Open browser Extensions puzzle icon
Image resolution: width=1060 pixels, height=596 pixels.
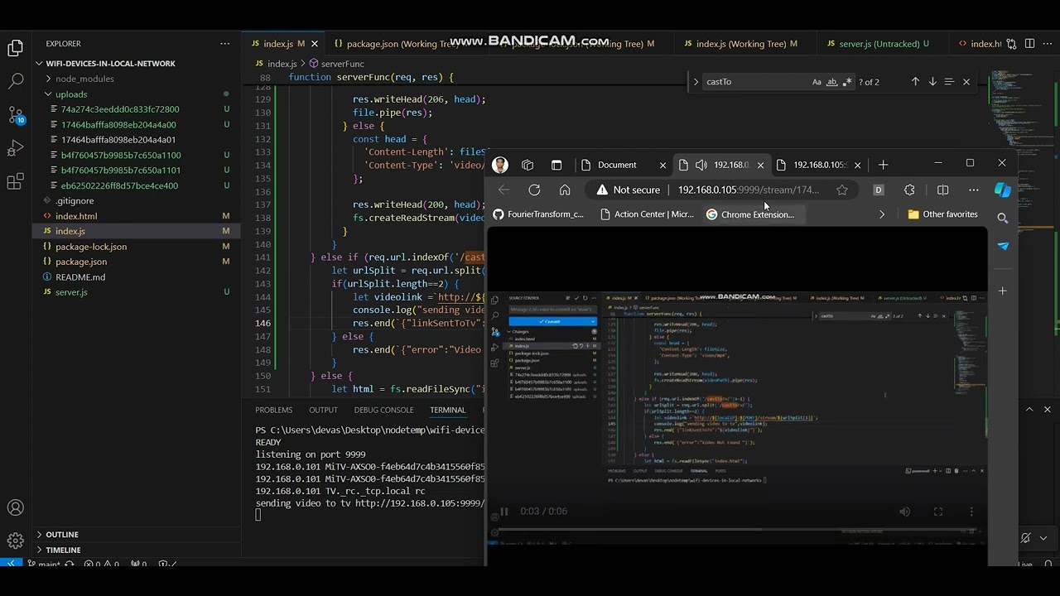909,190
